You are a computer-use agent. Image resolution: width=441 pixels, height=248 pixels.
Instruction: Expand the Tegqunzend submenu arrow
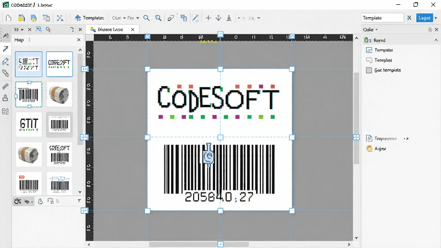(407, 139)
